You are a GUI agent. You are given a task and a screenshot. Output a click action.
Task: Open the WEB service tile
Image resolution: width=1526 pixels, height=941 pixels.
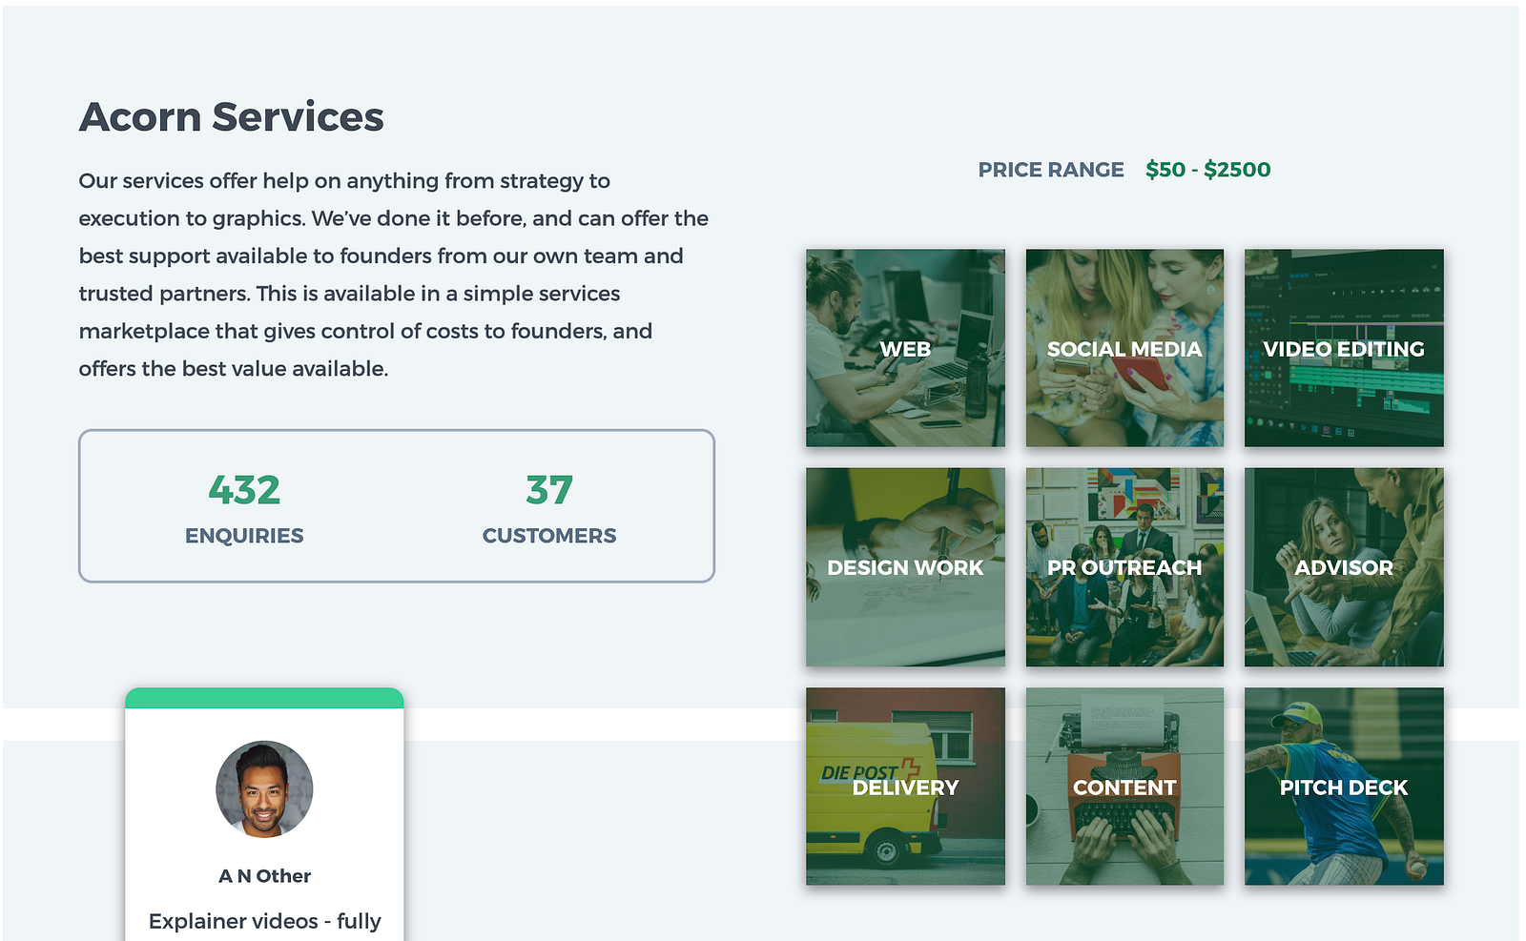tap(905, 348)
